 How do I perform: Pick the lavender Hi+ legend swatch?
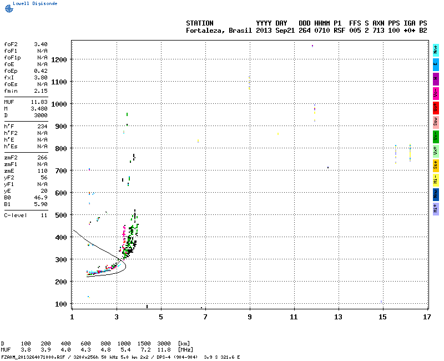(x=436, y=209)
